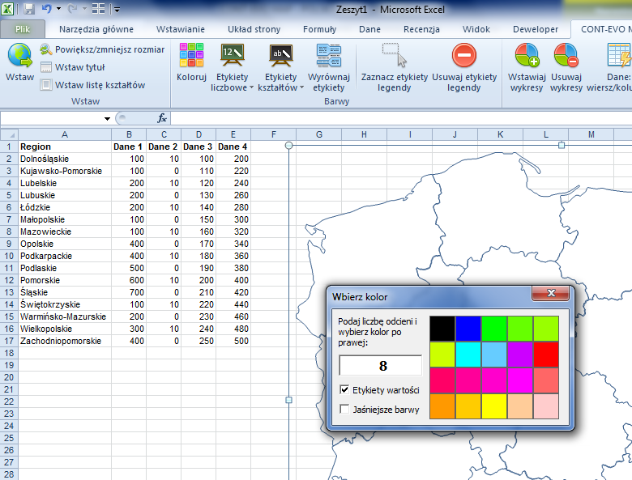Toggle the Etykiety wartości checkbox
Screen dimensions: 632x480
point(344,390)
